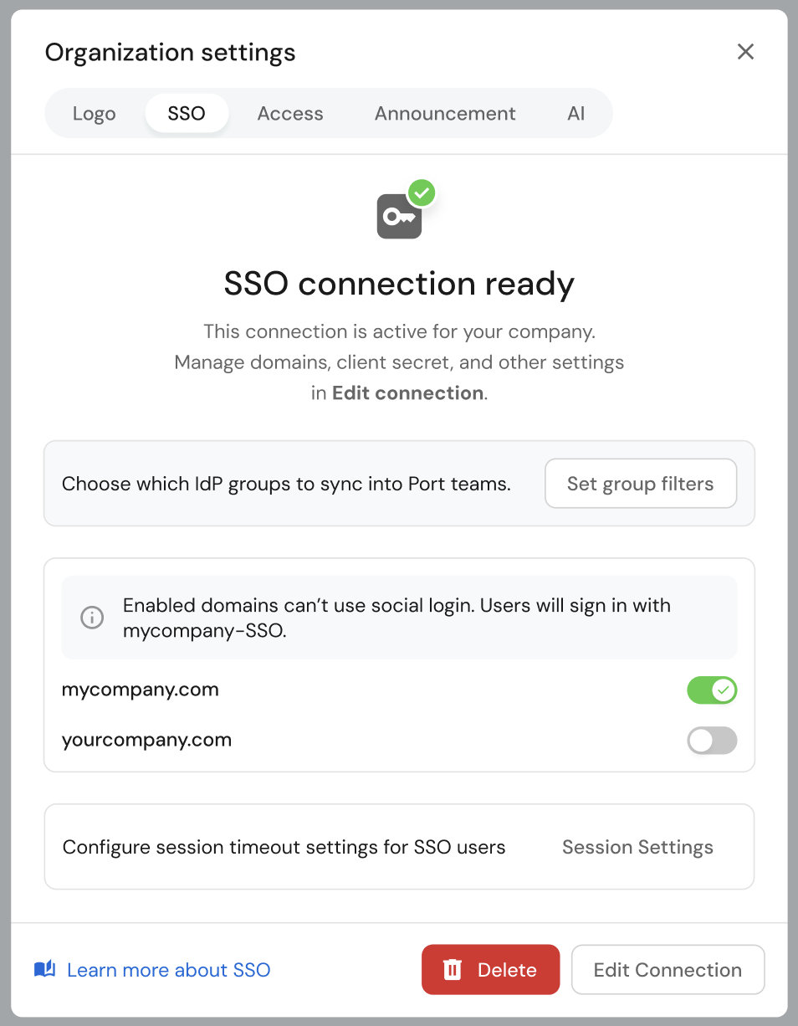Select the SSO tab
The image size is (798, 1026).
coord(187,114)
